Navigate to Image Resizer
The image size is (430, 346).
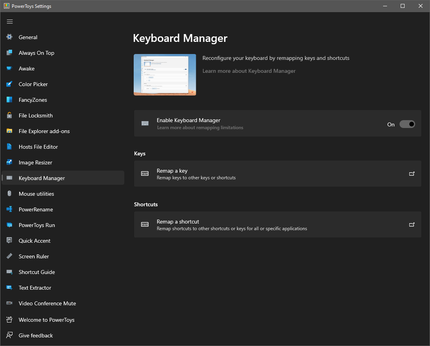[63, 162]
